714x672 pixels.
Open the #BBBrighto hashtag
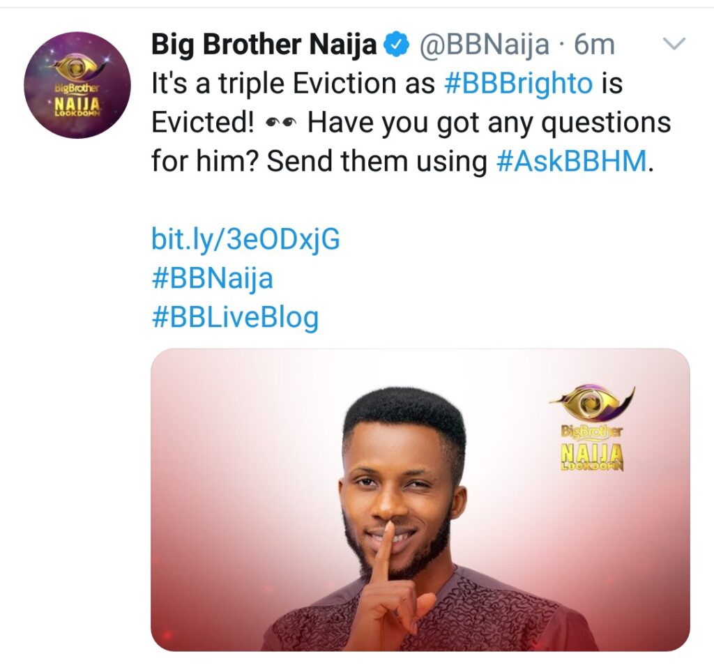518,84
